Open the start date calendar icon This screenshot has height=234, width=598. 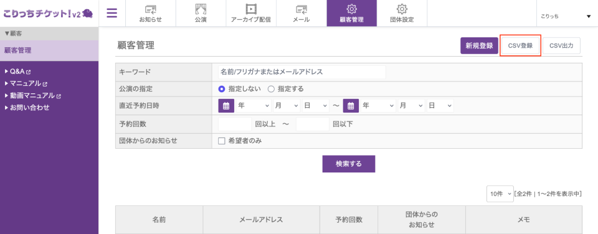tap(226, 106)
